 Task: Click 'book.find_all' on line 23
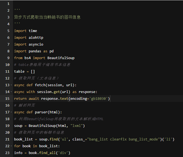click(x=42, y=153)
